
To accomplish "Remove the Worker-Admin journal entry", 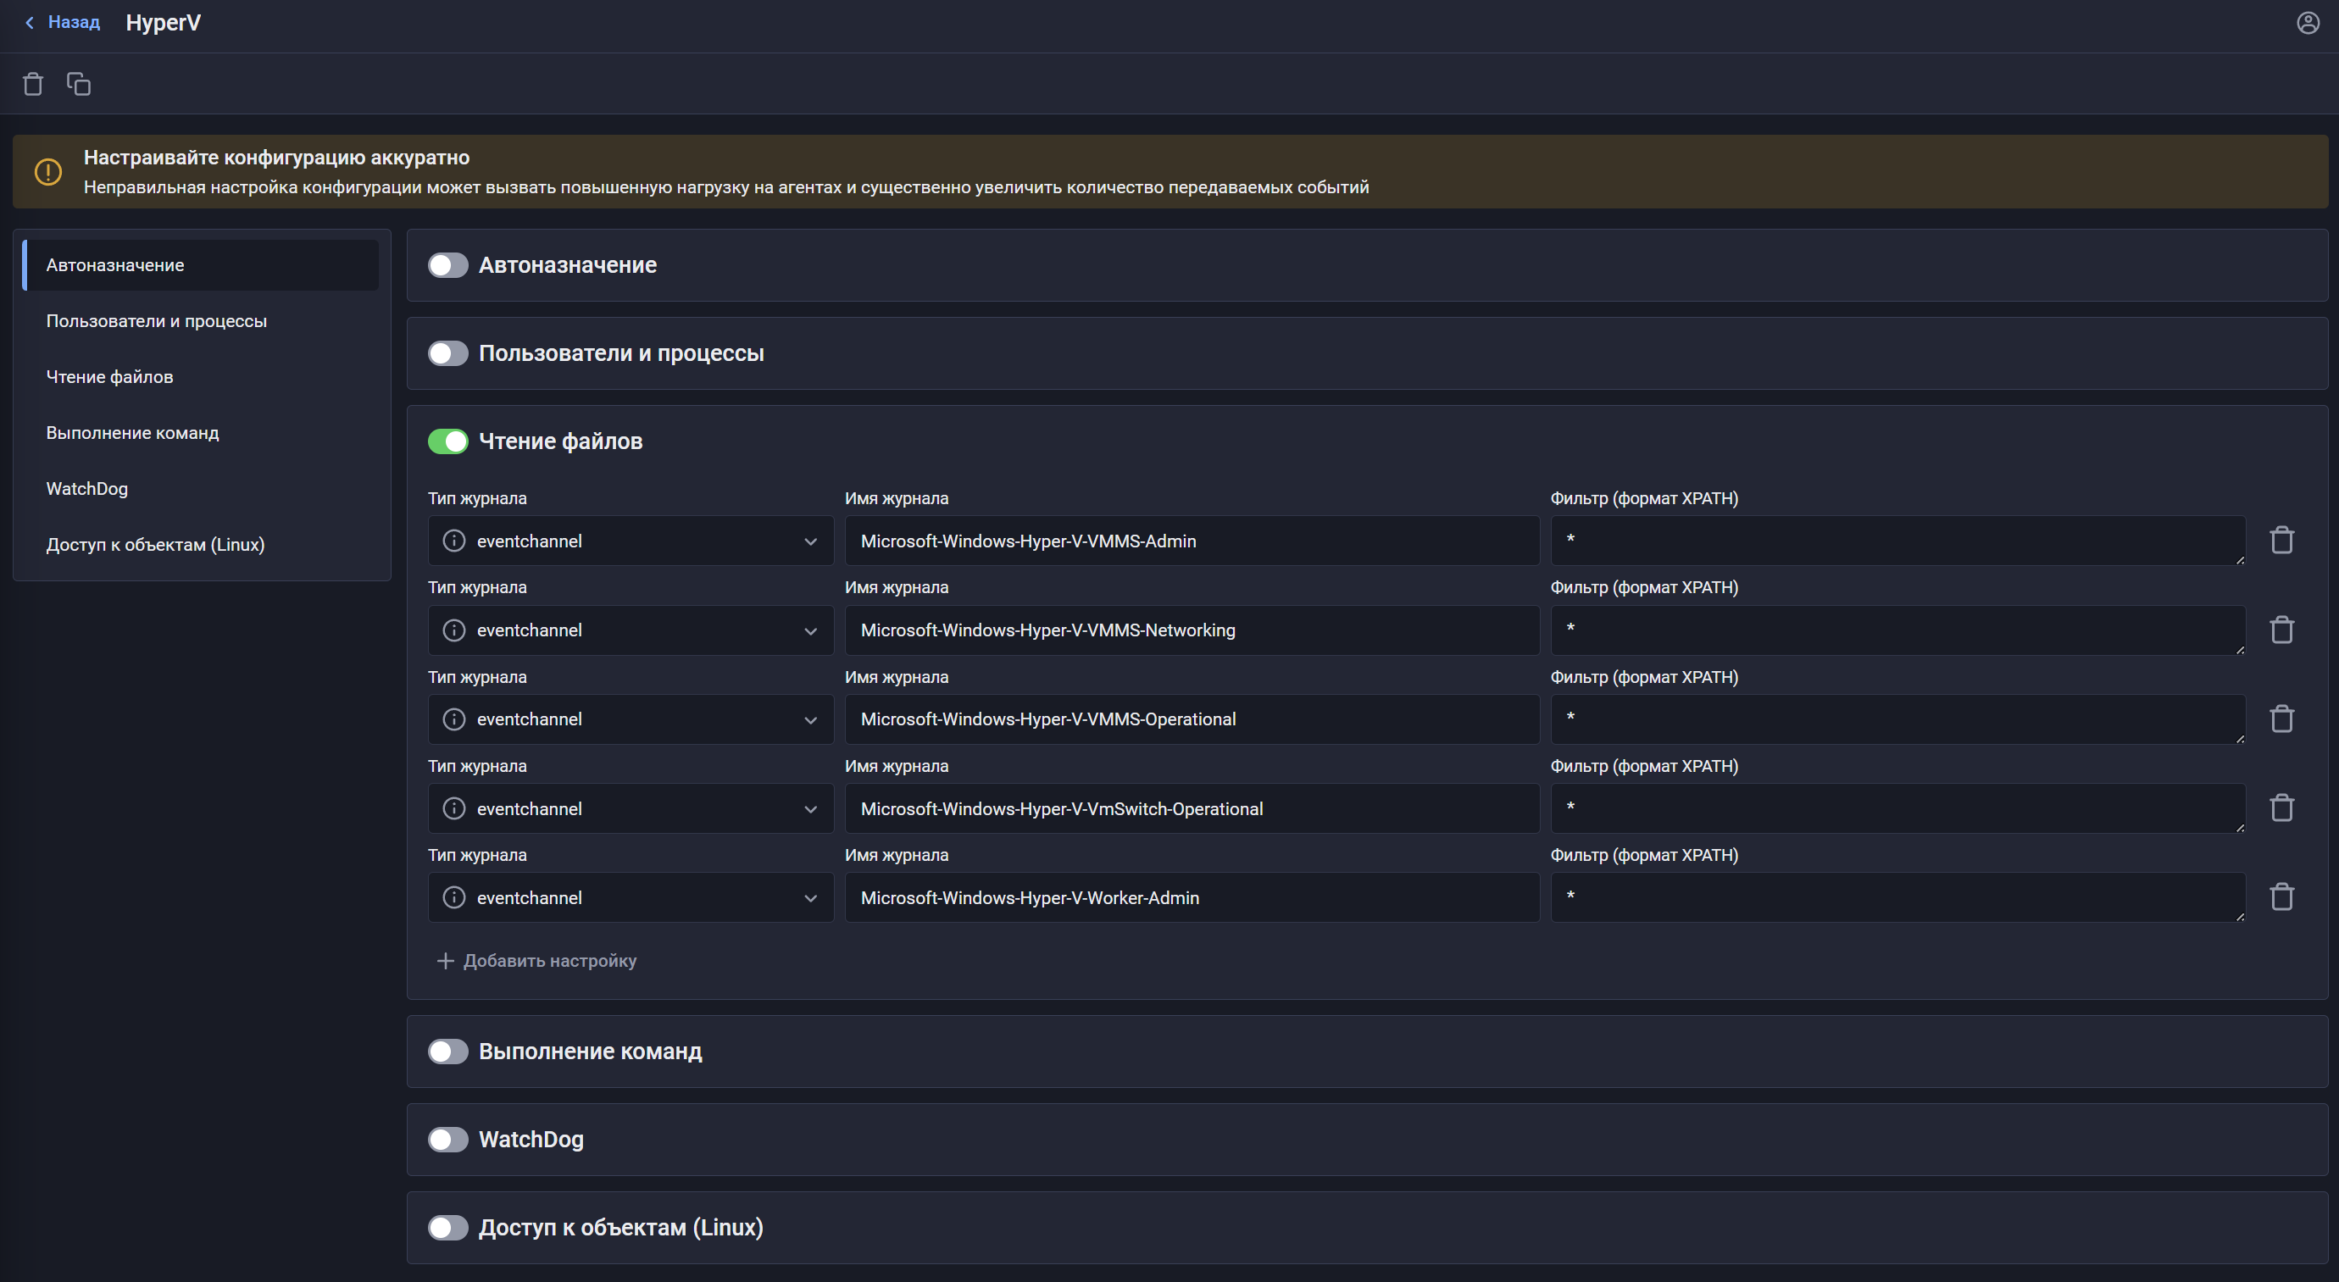I will pyautogui.click(x=2281, y=897).
